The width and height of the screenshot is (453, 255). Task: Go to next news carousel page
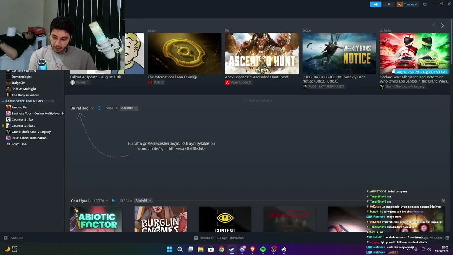pos(442,25)
